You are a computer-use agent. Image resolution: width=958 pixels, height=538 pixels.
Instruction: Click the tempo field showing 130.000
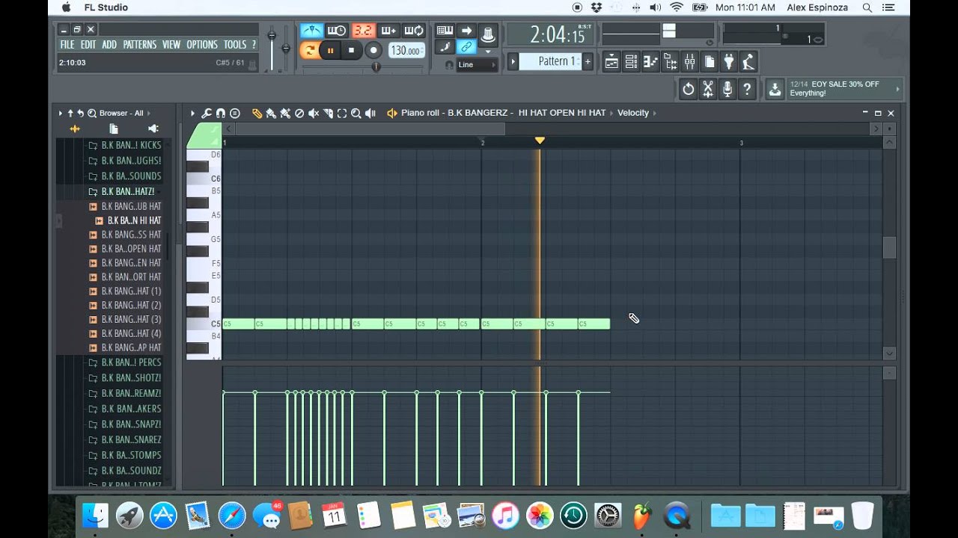click(406, 51)
